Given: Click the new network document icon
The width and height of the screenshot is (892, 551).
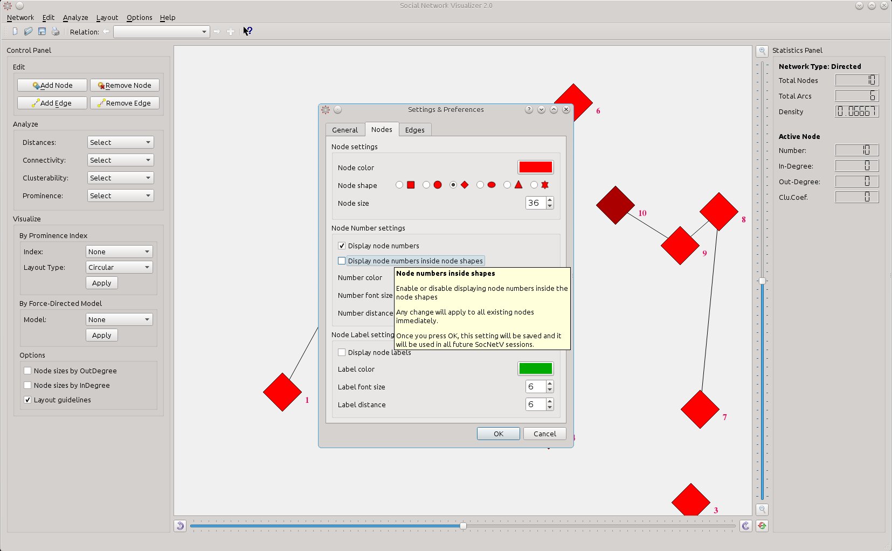Looking at the screenshot, I should pyautogui.click(x=15, y=31).
